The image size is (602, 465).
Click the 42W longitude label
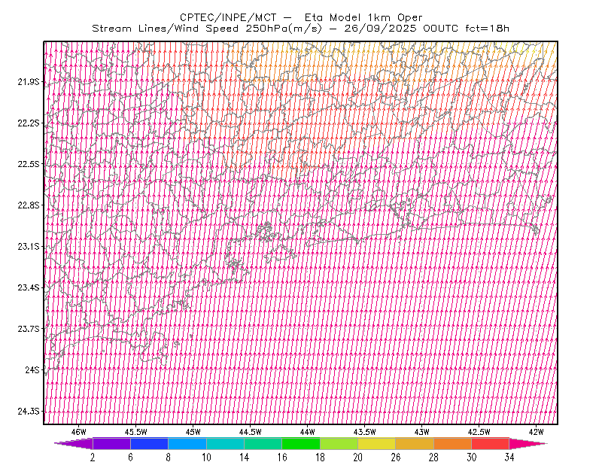(x=536, y=432)
